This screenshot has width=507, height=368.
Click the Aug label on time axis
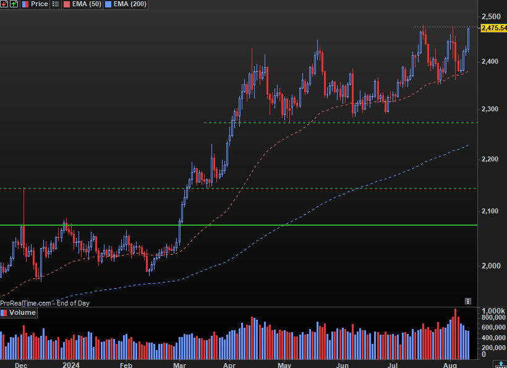[x=449, y=365]
